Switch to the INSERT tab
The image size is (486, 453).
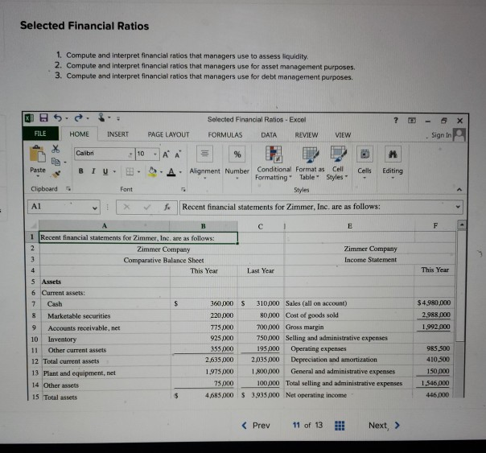pyautogui.click(x=117, y=134)
